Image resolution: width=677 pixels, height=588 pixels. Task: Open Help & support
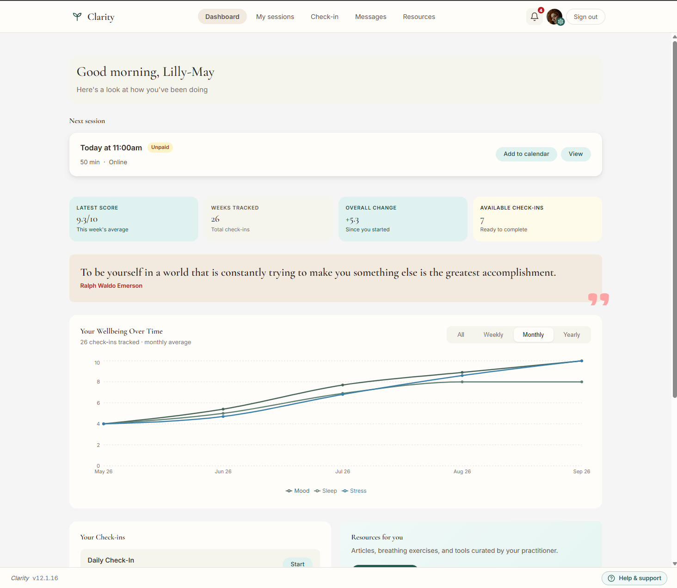[x=634, y=578]
